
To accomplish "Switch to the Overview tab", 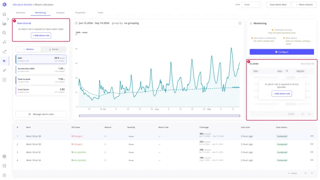I will coord(20,13).
